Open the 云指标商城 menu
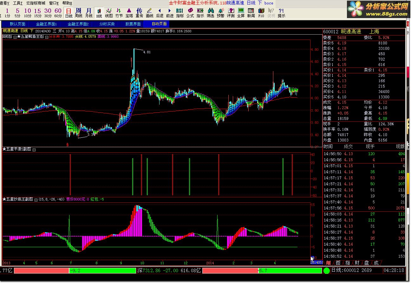 coord(36,3)
